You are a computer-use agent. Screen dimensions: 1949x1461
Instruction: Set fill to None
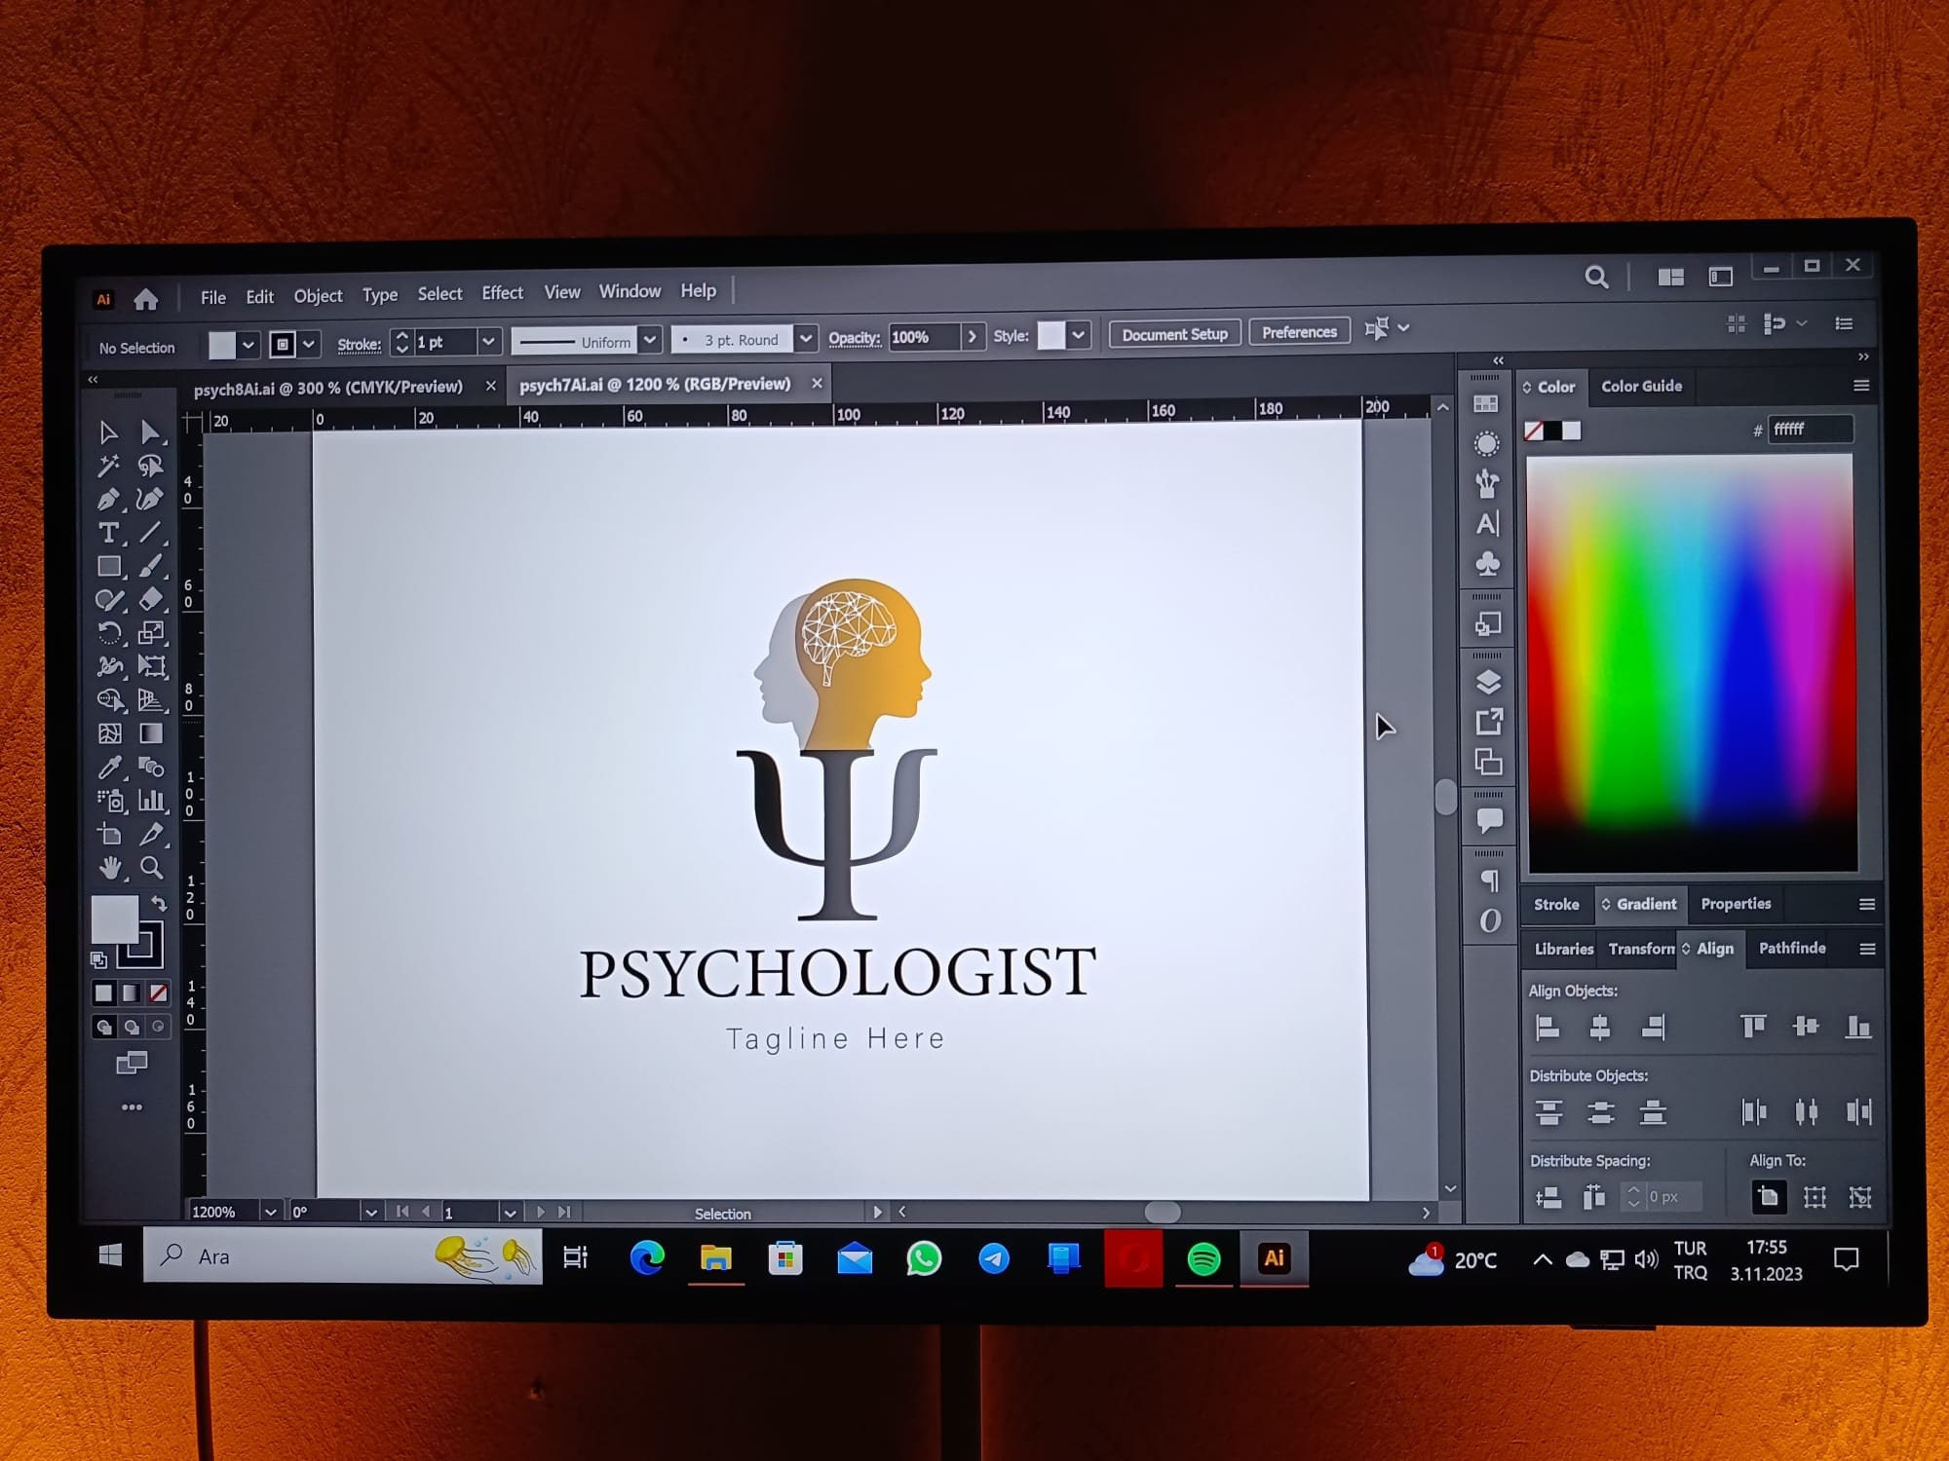[156, 993]
